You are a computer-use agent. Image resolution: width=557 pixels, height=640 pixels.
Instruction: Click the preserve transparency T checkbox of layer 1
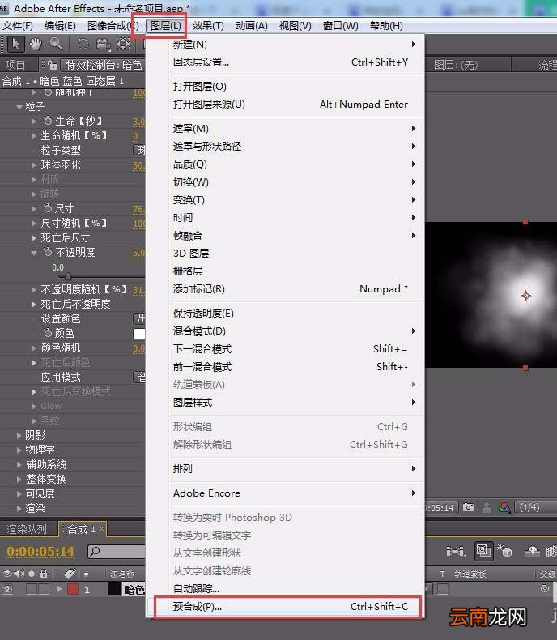pyautogui.click(x=443, y=589)
